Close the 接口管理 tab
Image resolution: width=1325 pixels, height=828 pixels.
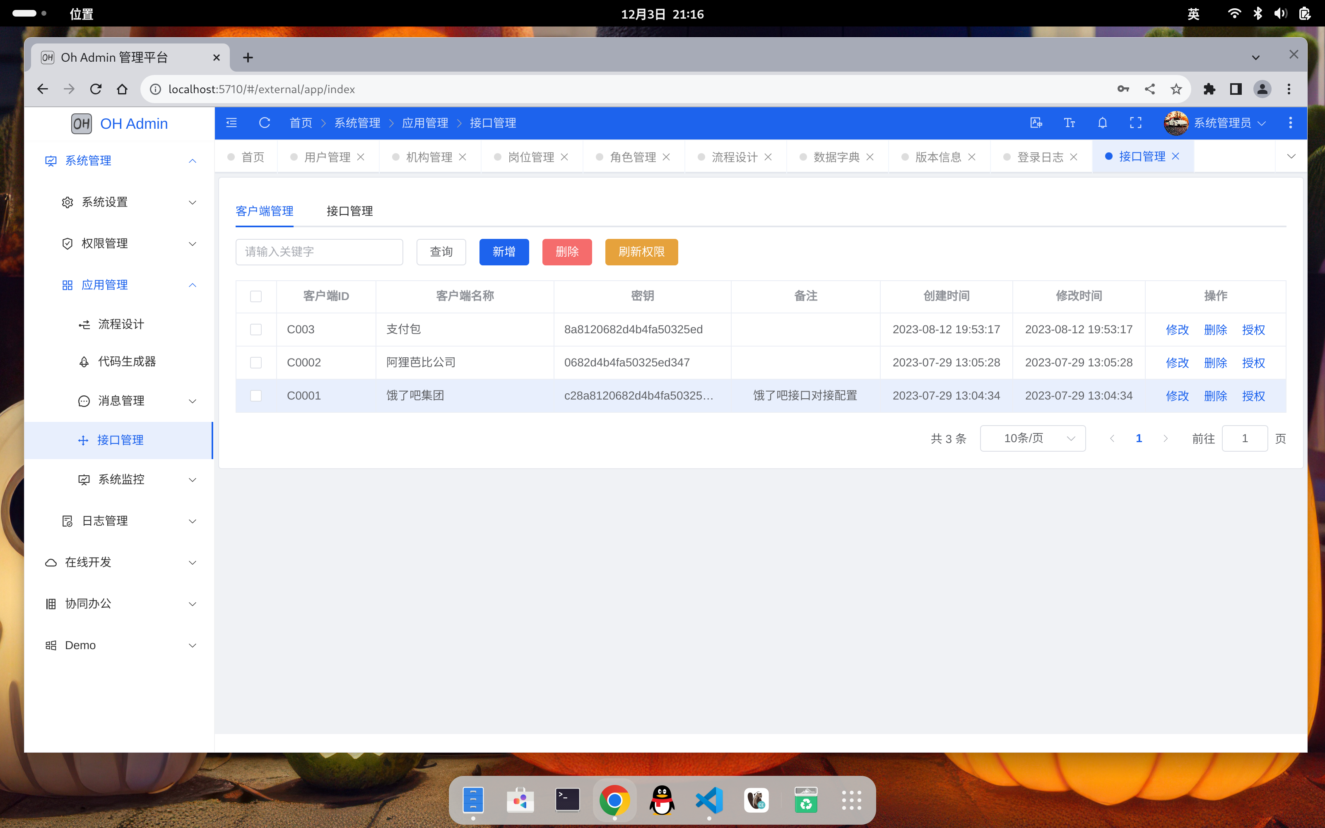1176,156
